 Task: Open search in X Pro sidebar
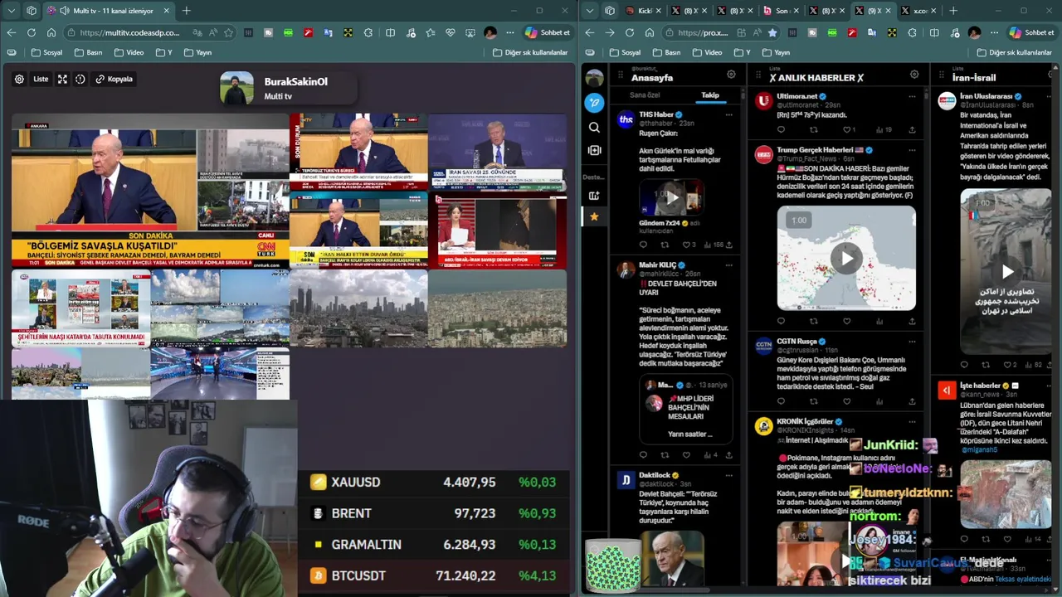pos(594,127)
